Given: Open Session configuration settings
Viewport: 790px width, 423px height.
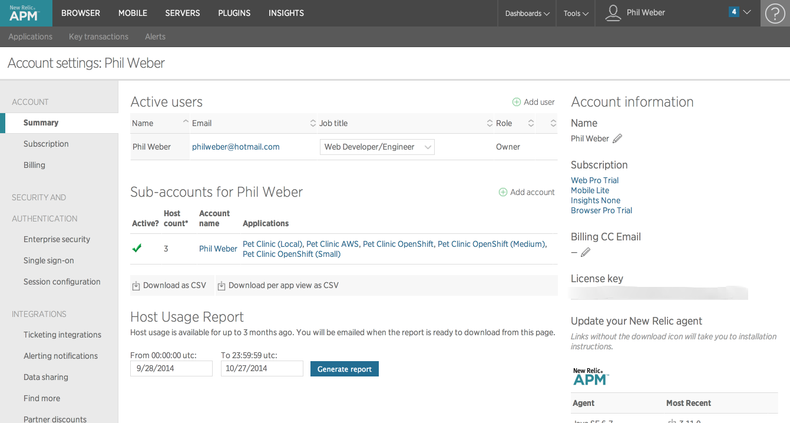Looking at the screenshot, I should point(62,282).
